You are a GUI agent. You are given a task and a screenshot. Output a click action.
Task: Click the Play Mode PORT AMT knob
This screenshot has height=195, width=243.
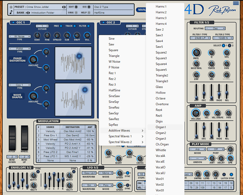tap(230, 149)
